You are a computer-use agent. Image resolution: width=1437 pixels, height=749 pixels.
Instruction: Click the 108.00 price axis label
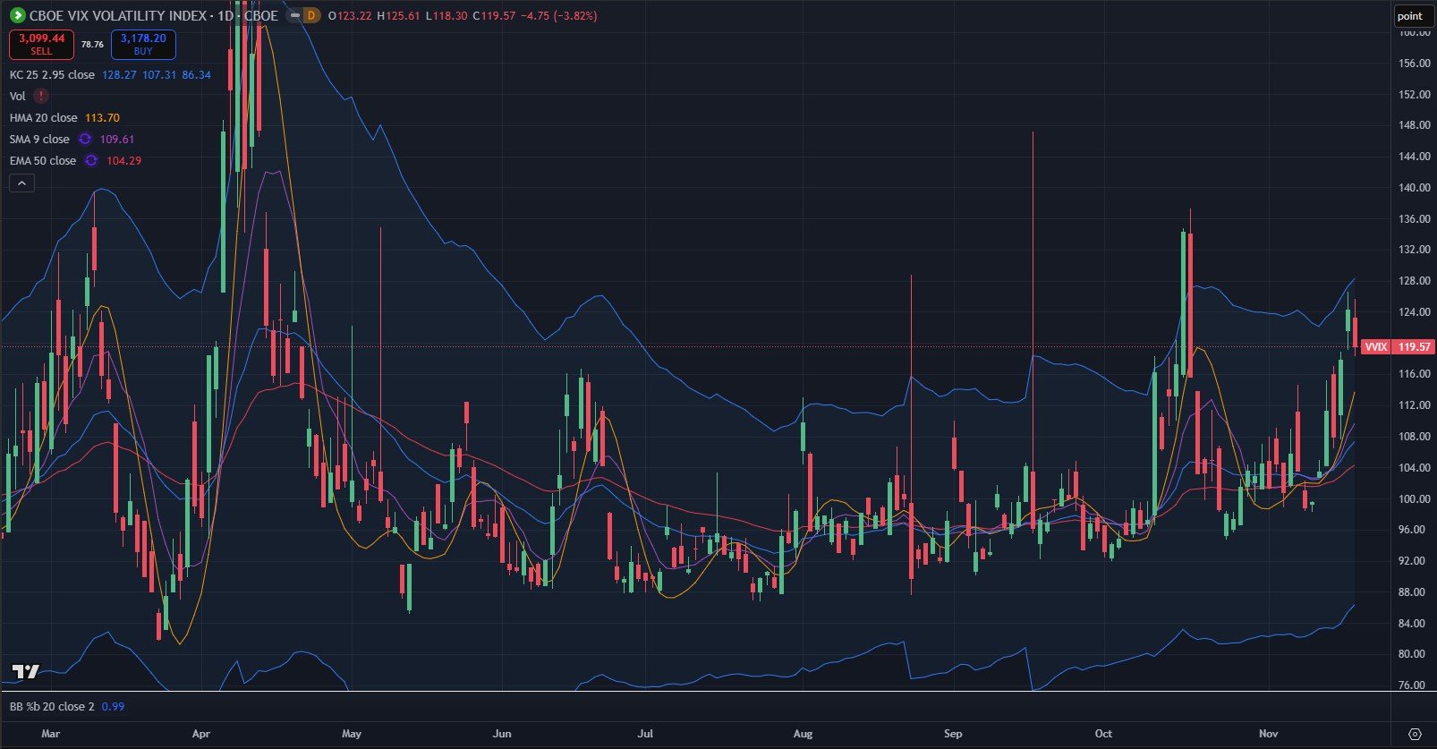pos(1414,437)
